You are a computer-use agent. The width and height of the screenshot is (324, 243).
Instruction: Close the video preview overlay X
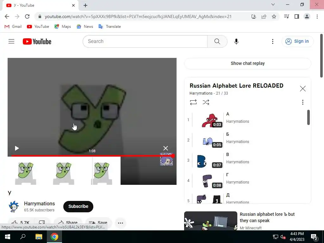(x=165, y=148)
